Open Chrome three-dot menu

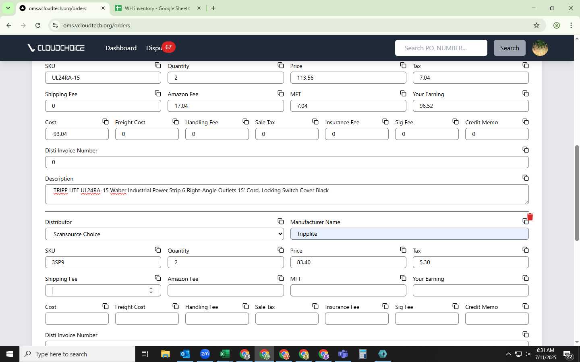point(571,25)
